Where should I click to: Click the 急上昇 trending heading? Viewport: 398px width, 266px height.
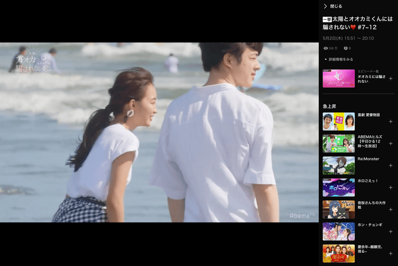pos(329,106)
